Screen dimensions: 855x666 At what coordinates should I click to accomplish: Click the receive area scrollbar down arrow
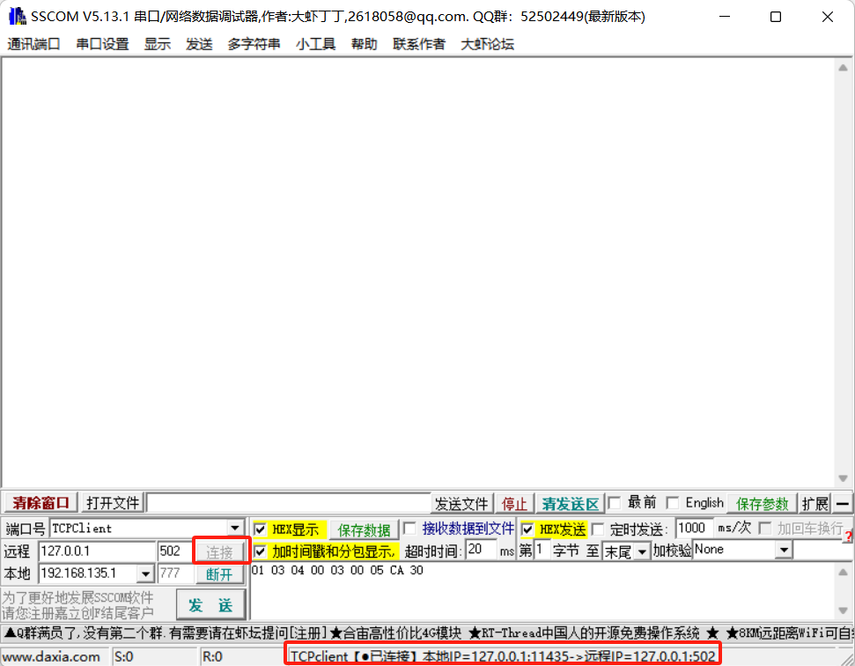[843, 478]
